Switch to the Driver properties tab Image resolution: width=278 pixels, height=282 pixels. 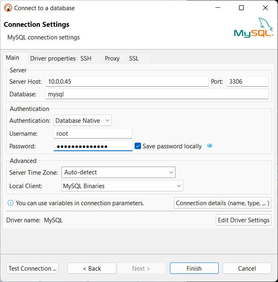(53, 59)
